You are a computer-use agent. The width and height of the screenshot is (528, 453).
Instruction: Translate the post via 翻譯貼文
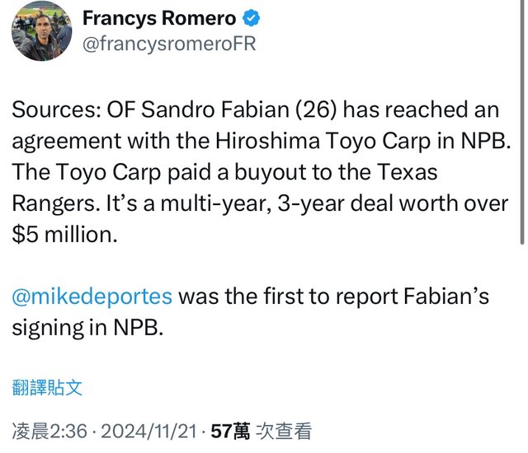coord(47,388)
